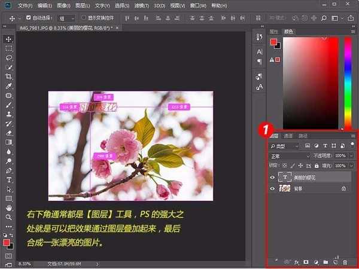Select the Move tool in the toolbox
Viewport: 359px width, 269px height.
pos(9,39)
